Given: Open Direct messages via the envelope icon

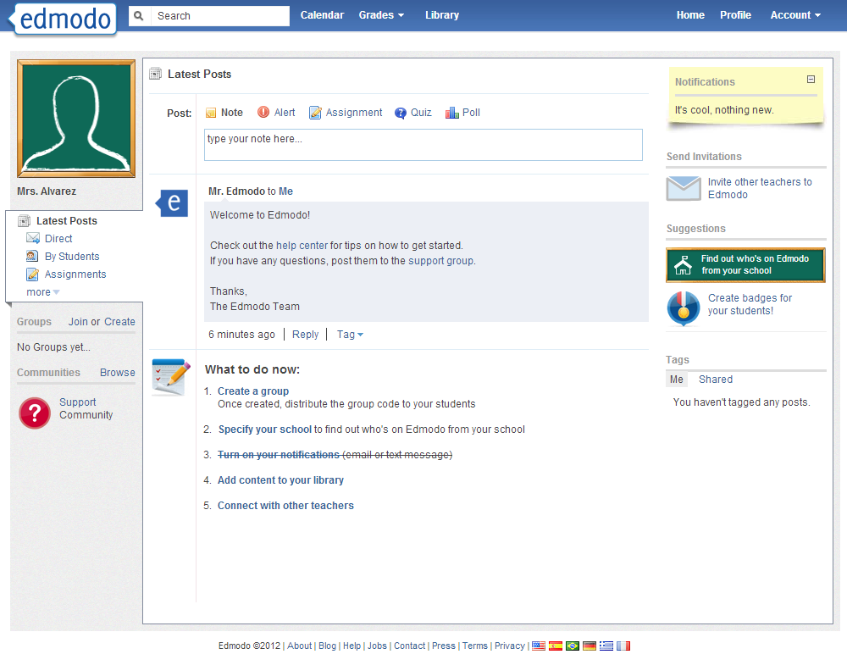Looking at the screenshot, I should pyautogui.click(x=34, y=238).
